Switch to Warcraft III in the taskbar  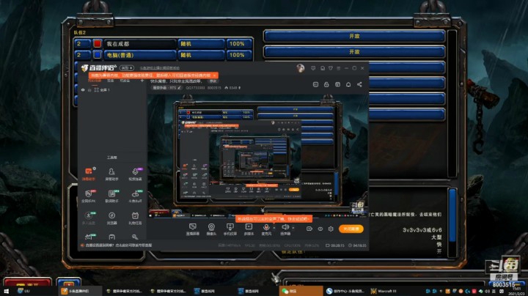pos(384,291)
